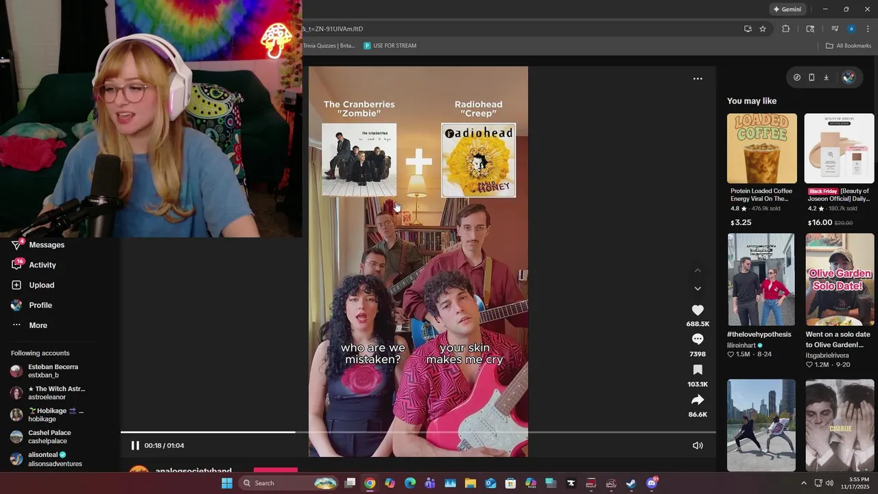Open Cashel Palace followed account
Viewport: 878px width, 494px height.
click(x=48, y=437)
